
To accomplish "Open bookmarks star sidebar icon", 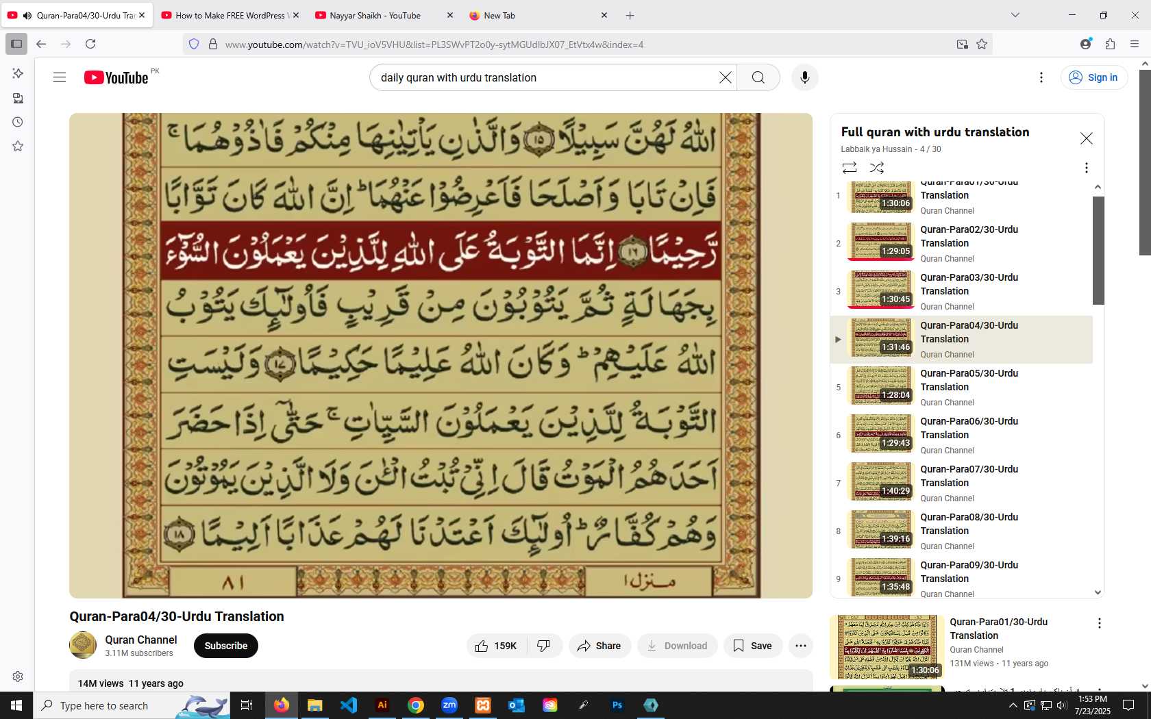I will [18, 146].
